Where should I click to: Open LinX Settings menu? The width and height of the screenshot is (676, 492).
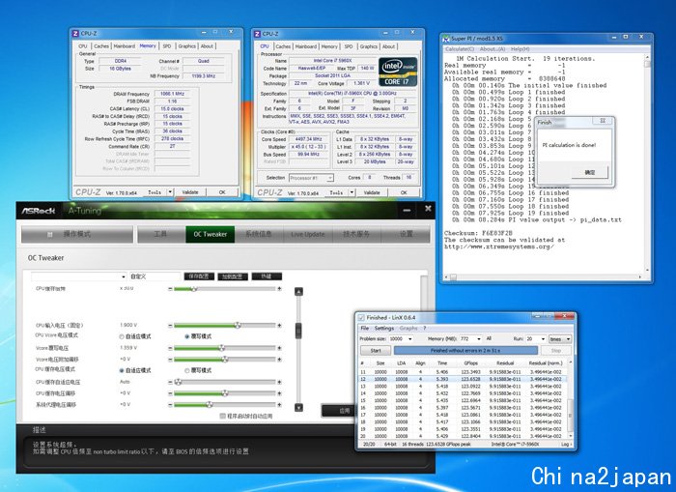tap(383, 329)
